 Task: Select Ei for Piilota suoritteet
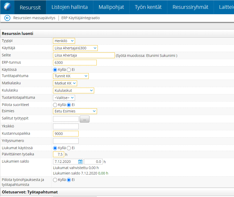(x=69, y=105)
